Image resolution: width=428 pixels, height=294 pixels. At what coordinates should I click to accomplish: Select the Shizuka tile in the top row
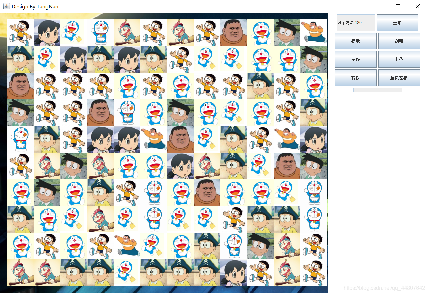pyautogui.click(x=47, y=33)
